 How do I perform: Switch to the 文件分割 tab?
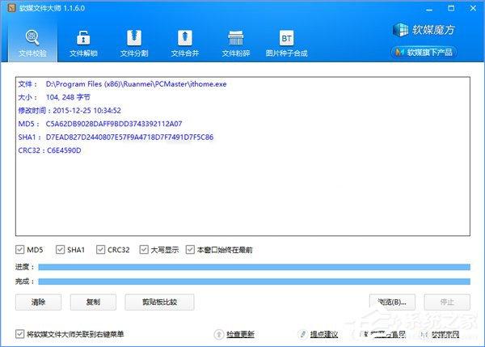tap(134, 44)
